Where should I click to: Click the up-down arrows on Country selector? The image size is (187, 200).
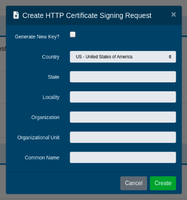[x=170, y=57]
